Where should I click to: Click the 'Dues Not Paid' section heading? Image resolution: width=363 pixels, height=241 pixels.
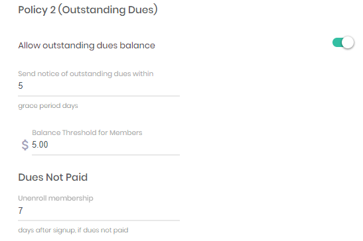53,177
